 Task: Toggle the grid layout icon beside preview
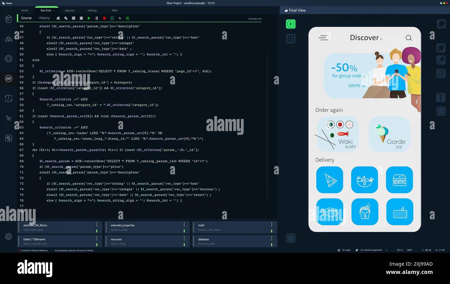point(291,38)
